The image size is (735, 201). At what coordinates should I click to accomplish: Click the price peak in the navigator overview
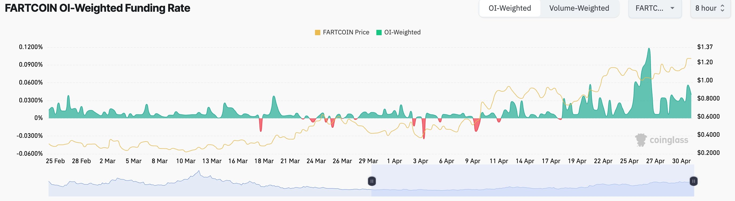[x=199, y=171]
